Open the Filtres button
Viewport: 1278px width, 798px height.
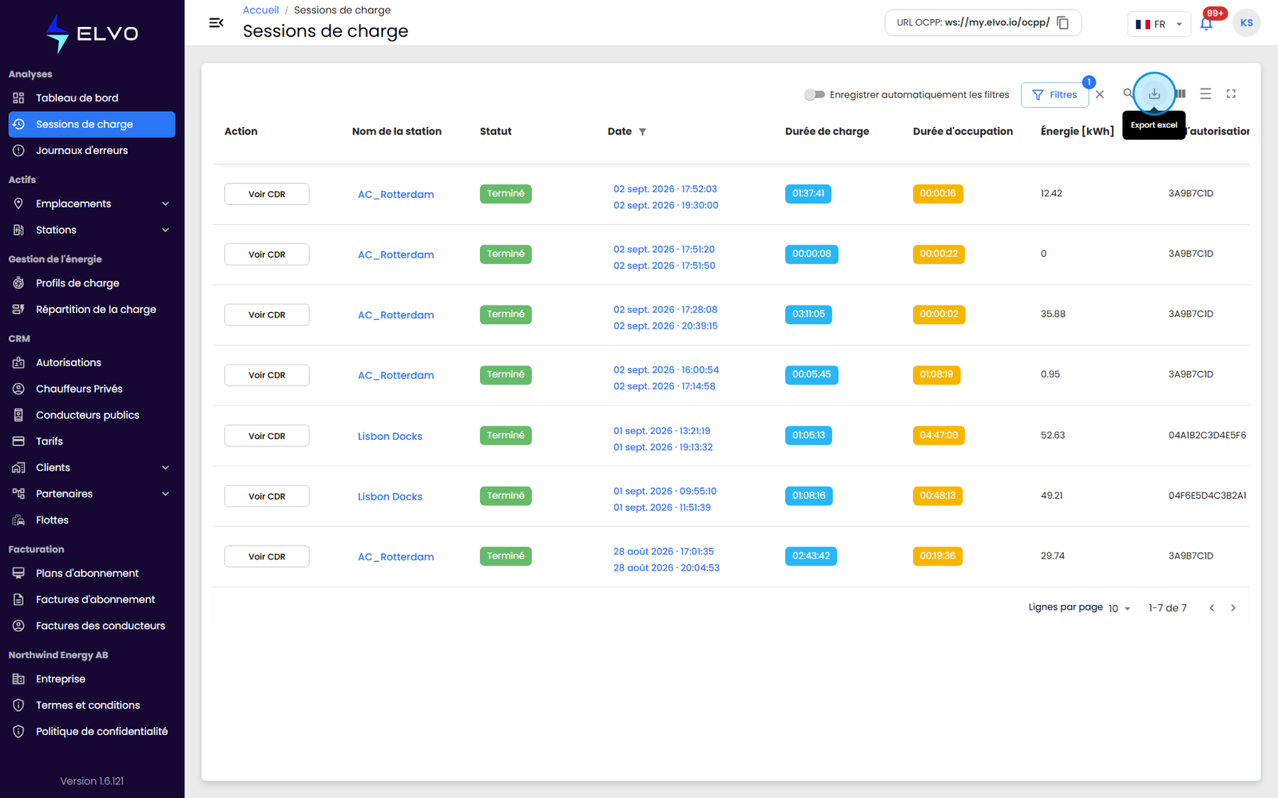1054,95
